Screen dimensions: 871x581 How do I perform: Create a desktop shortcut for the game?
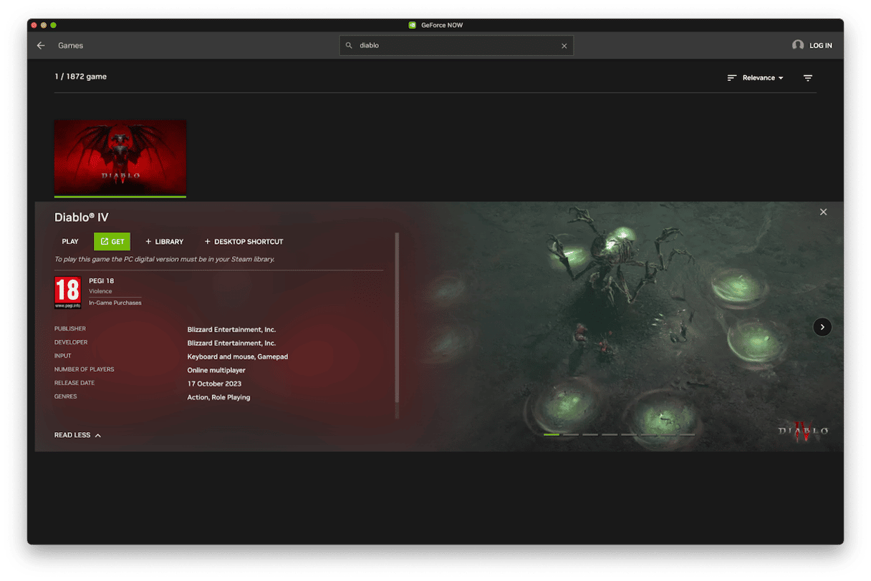click(x=244, y=242)
